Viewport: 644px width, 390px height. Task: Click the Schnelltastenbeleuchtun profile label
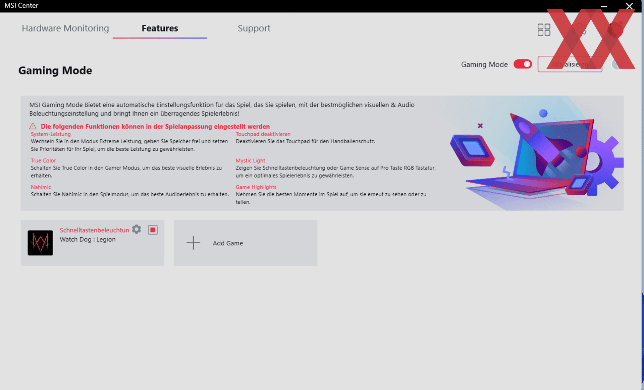(94, 230)
